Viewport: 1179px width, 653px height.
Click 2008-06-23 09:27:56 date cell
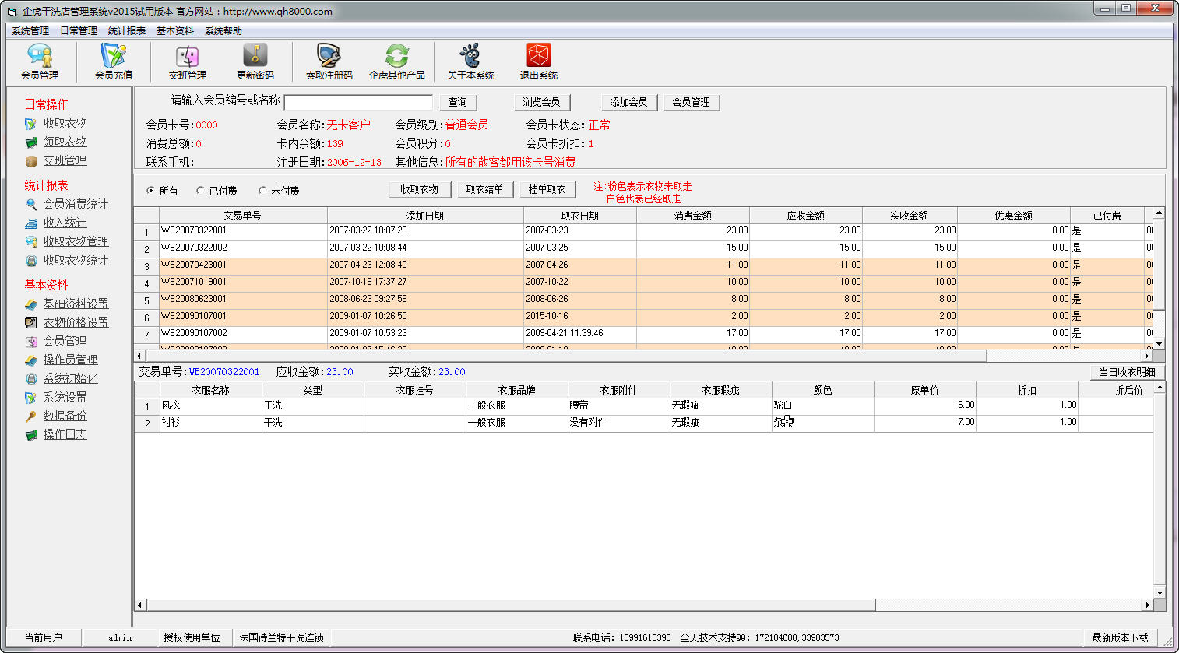coord(425,300)
